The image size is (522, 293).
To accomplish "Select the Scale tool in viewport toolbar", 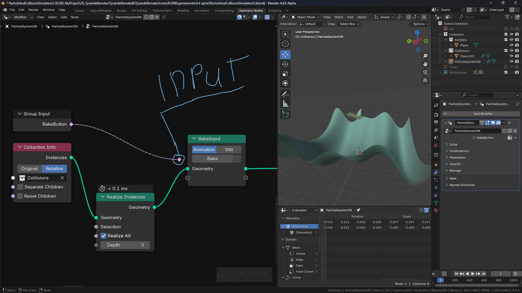I will tap(285, 74).
